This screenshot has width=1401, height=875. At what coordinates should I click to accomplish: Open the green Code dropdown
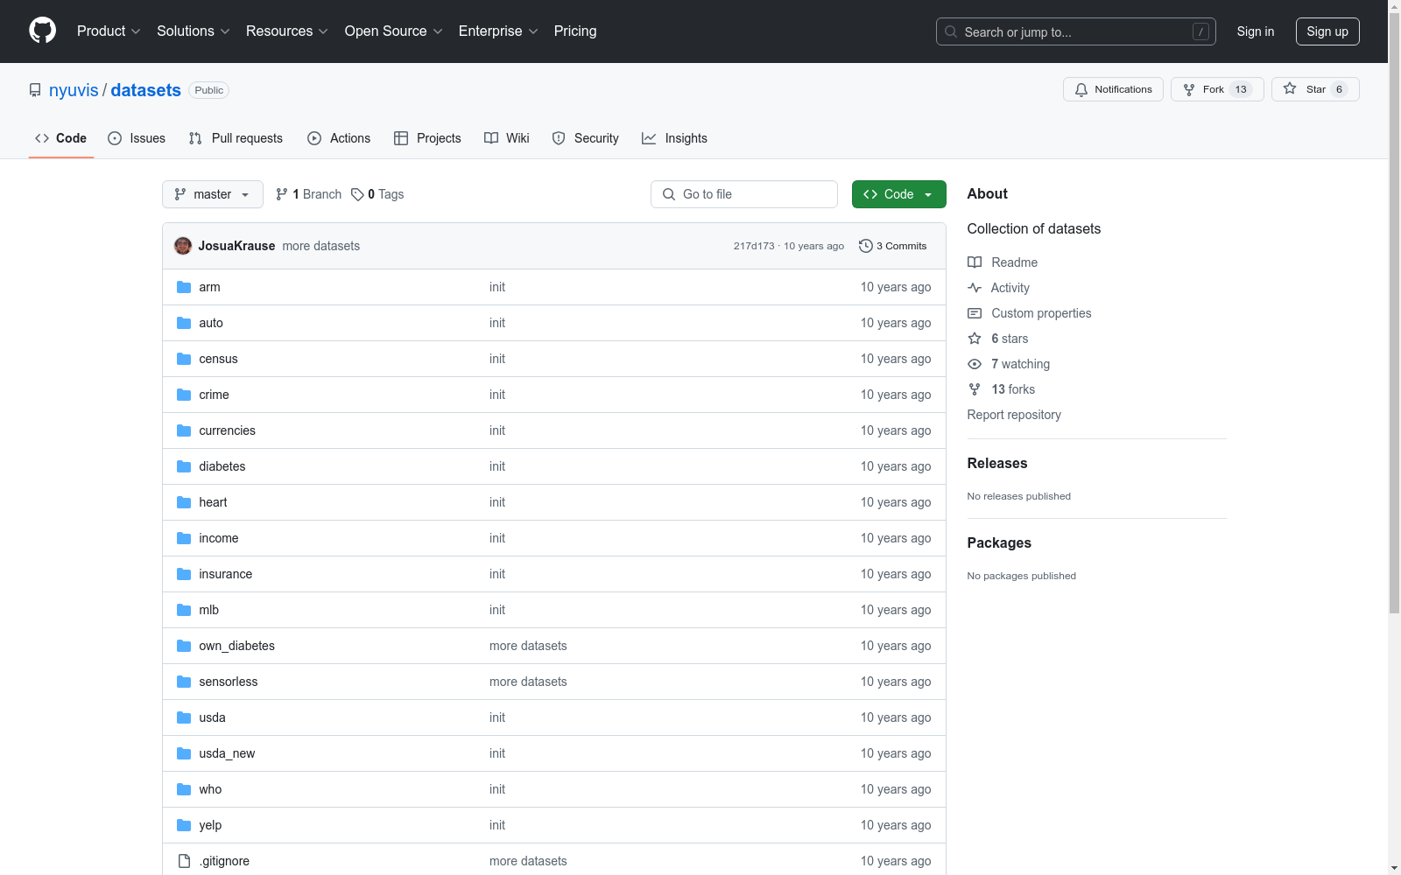[898, 194]
